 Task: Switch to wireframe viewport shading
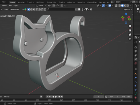pos(120,6)
